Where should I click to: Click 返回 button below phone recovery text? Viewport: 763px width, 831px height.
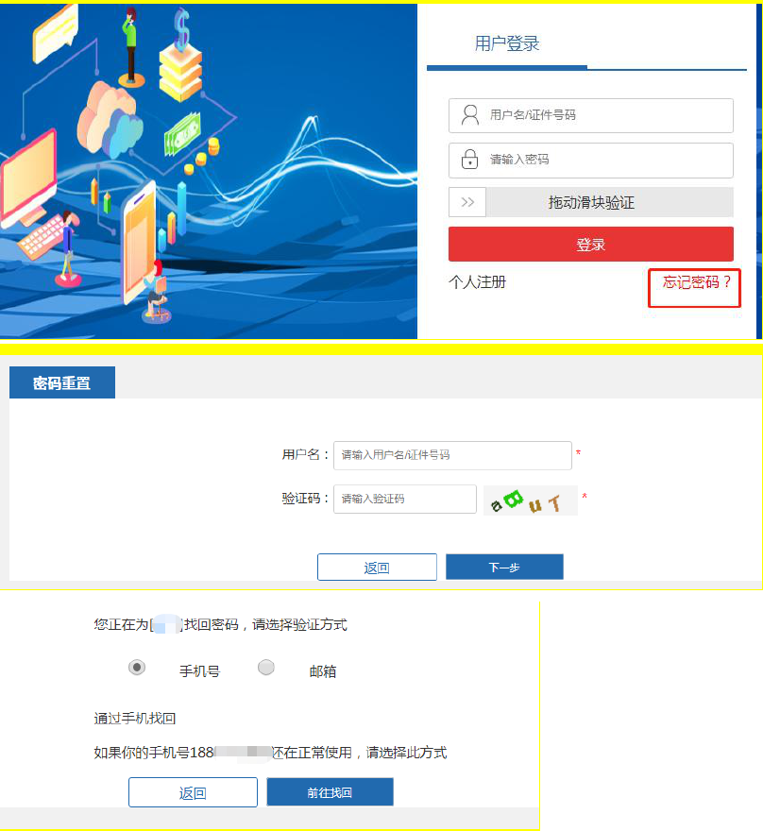[193, 792]
